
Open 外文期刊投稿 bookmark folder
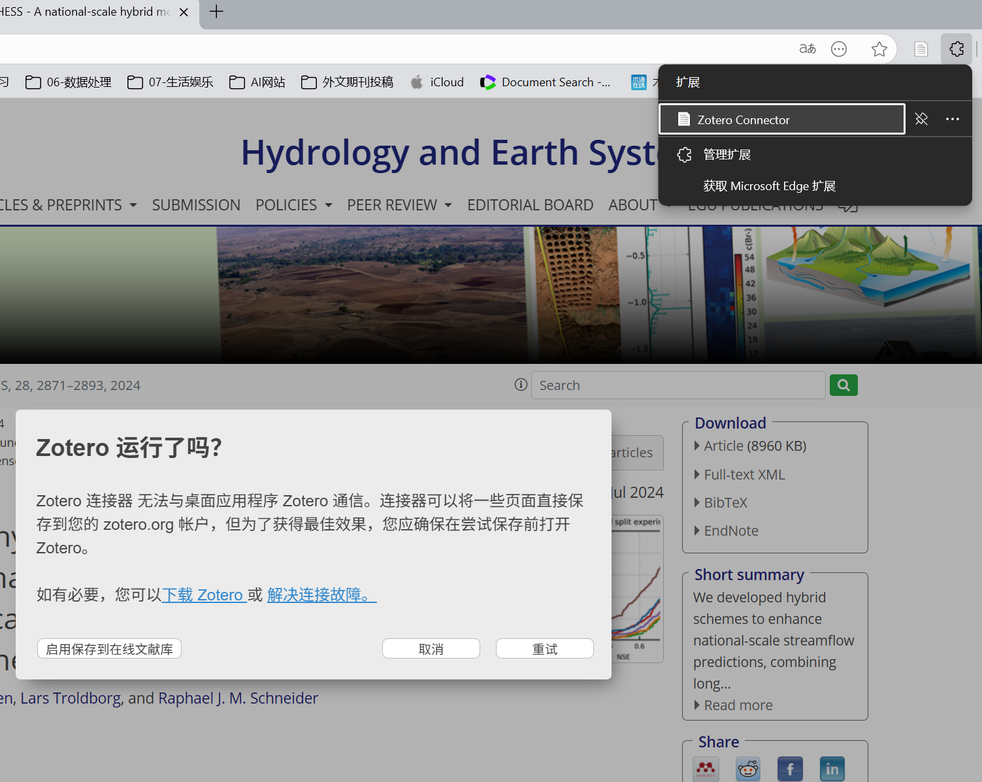pyautogui.click(x=348, y=82)
